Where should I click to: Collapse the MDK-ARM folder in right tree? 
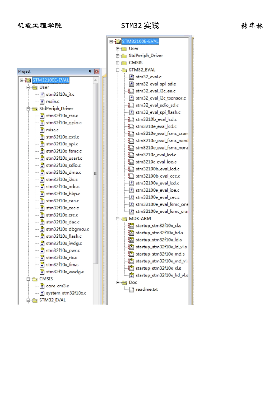tap(118, 219)
